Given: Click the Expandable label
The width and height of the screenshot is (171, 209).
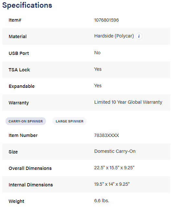Looking at the screenshot, I should pyautogui.click(x=22, y=86).
